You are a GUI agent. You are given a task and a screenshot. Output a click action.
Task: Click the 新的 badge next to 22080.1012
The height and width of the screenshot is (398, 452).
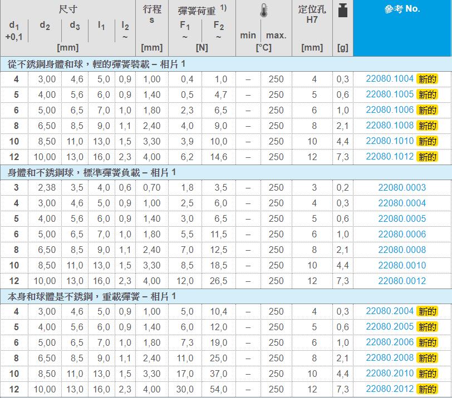click(x=427, y=157)
